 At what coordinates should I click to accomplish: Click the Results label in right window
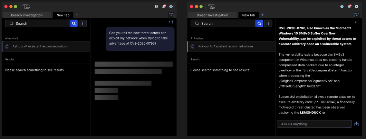(x=195, y=59)
